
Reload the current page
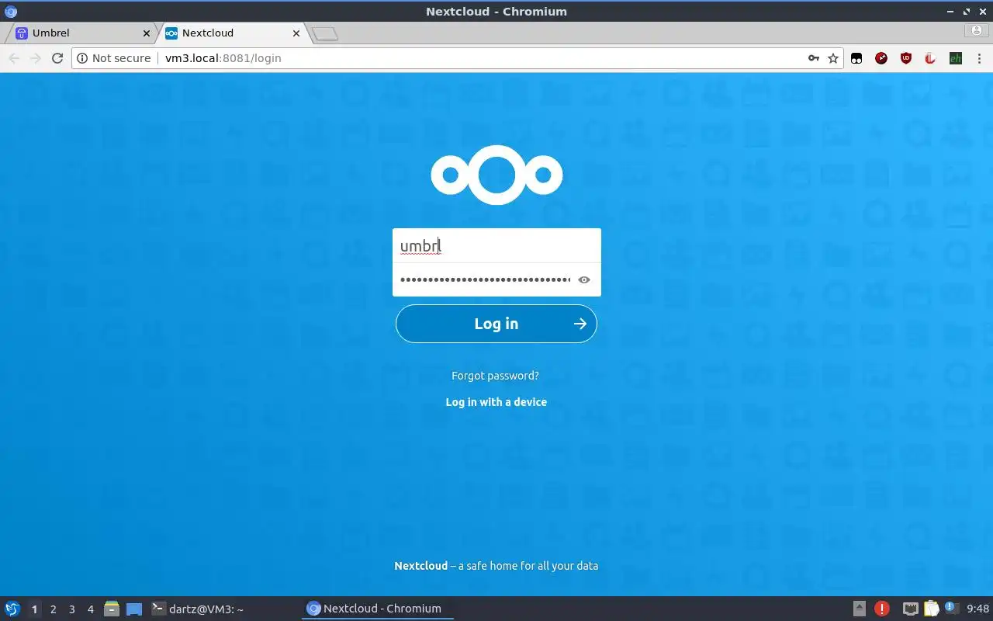[x=57, y=58]
